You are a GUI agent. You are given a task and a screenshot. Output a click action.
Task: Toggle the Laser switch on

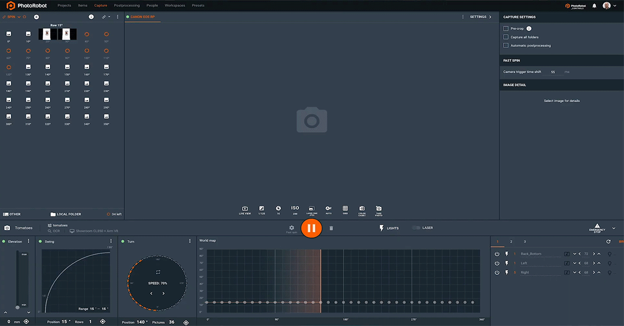tap(416, 228)
